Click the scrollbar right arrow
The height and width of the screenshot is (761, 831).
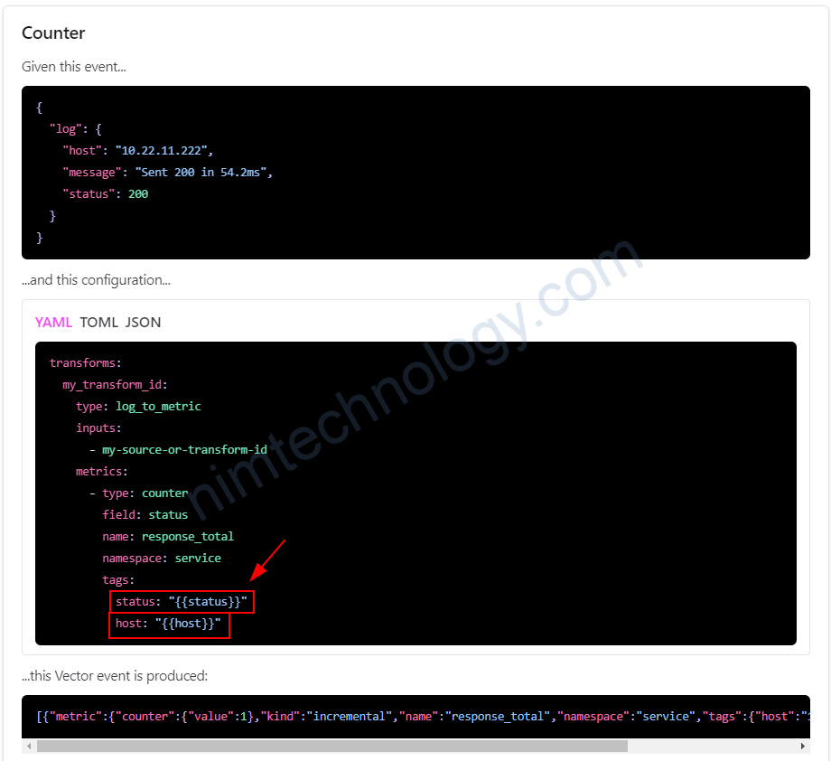(x=803, y=747)
